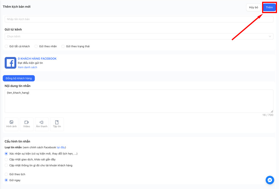Viewport: 279px width, 189px height.
Task: Focus the Nhập tên kịch bản field
Action: point(139,19)
